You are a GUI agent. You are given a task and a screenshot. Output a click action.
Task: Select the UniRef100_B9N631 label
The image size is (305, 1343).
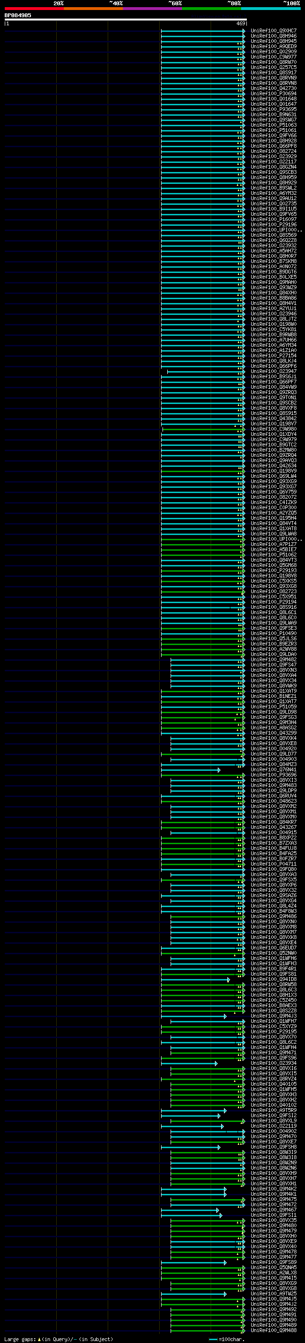tap(274, 114)
